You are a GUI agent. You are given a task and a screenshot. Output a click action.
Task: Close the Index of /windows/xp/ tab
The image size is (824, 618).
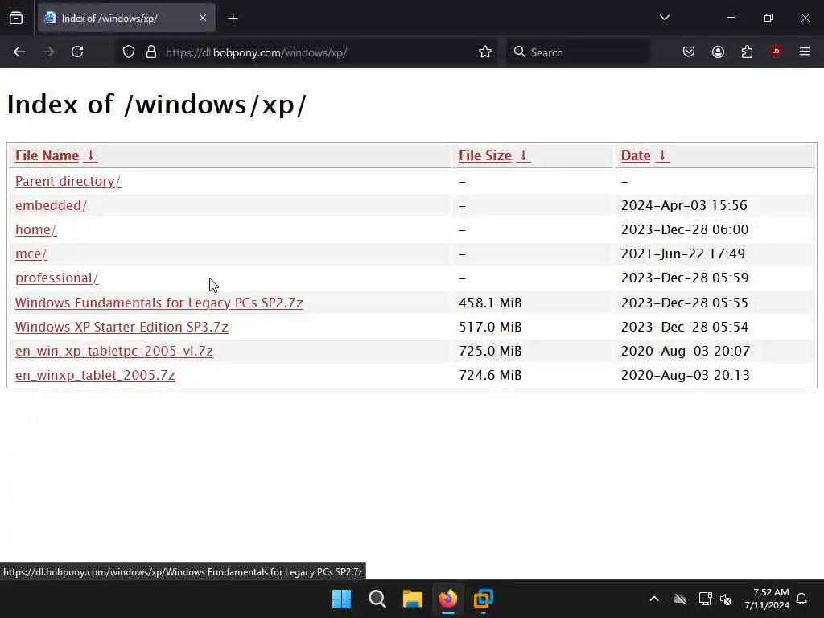click(x=202, y=18)
